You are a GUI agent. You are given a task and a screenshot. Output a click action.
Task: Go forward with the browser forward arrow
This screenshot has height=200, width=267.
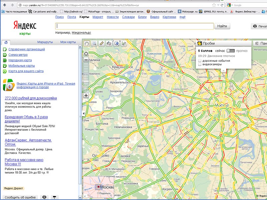12,5
